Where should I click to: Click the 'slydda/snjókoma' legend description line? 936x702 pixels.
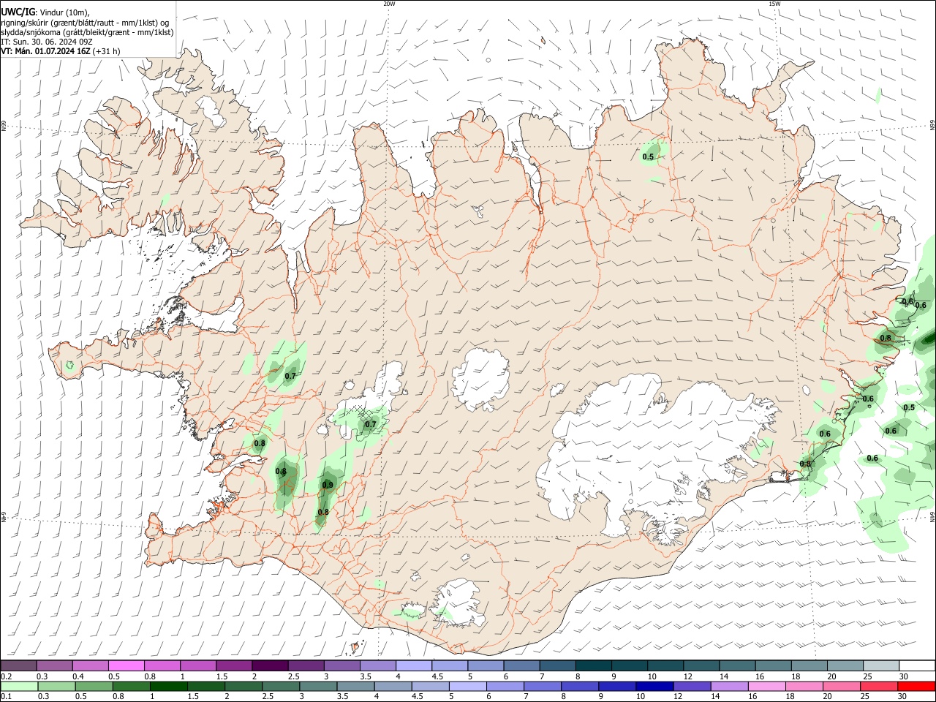[x=87, y=32]
